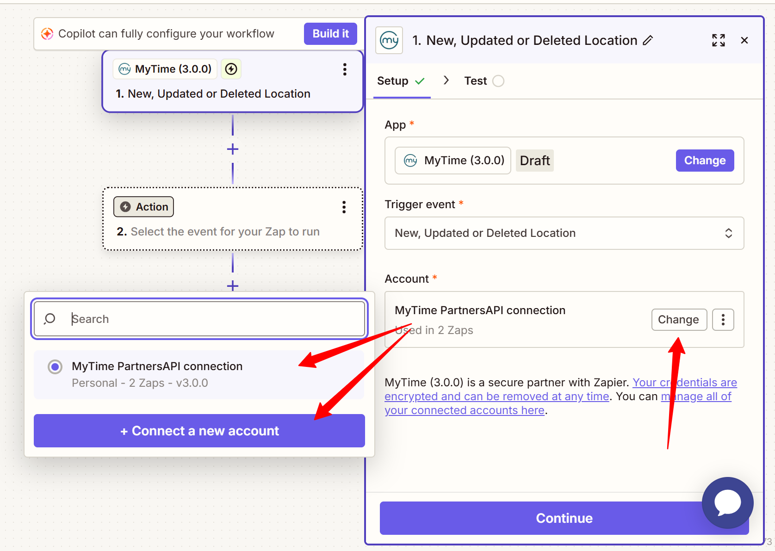Switch to the Setup tab
This screenshot has height=551, width=775.
(401, 81)
